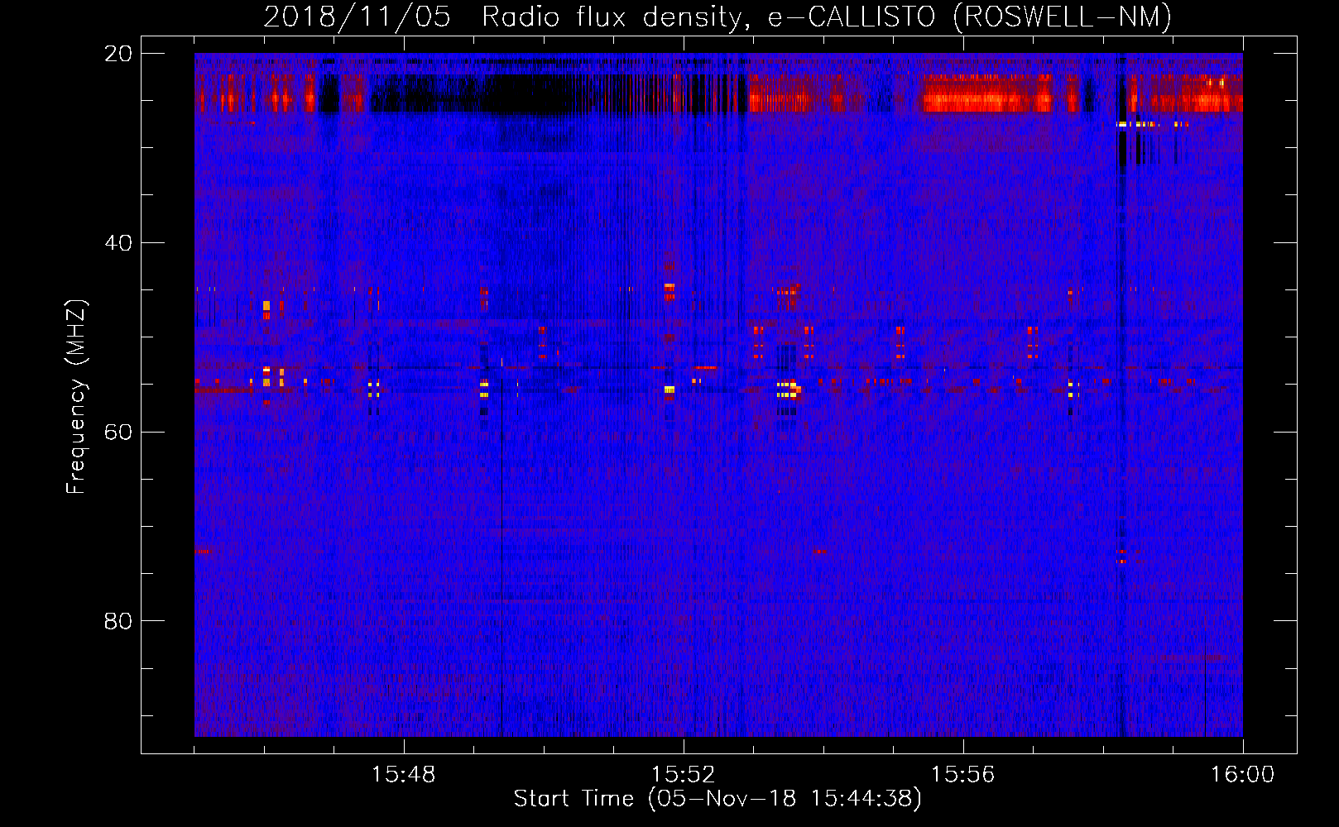Click the 'Start Time (05-Nov-18 15:44:38)' axis label
The height and width of the screenshot is (827, 1339).
coord(717,799)
